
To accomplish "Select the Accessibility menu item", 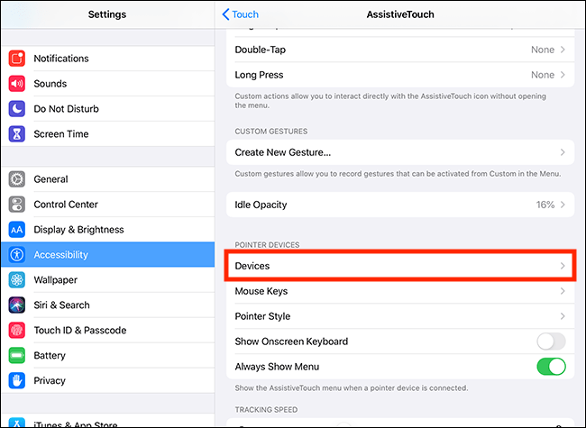I will (107, 255).
